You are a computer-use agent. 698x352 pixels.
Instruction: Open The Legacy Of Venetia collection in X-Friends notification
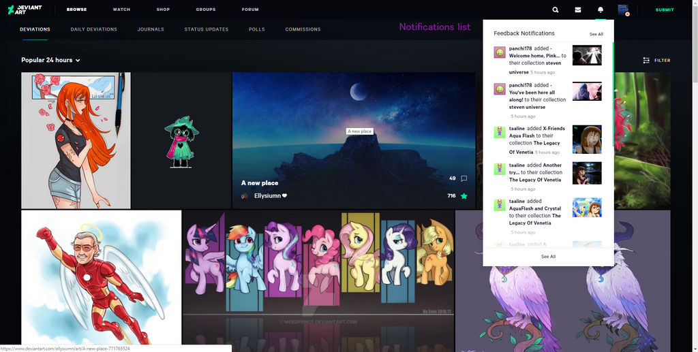pyautogui.click(x=534, y=148)
